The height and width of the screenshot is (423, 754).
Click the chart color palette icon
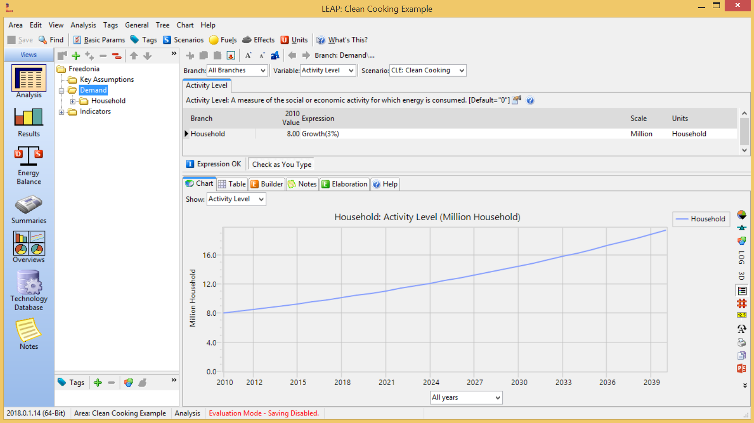point(742,241)
